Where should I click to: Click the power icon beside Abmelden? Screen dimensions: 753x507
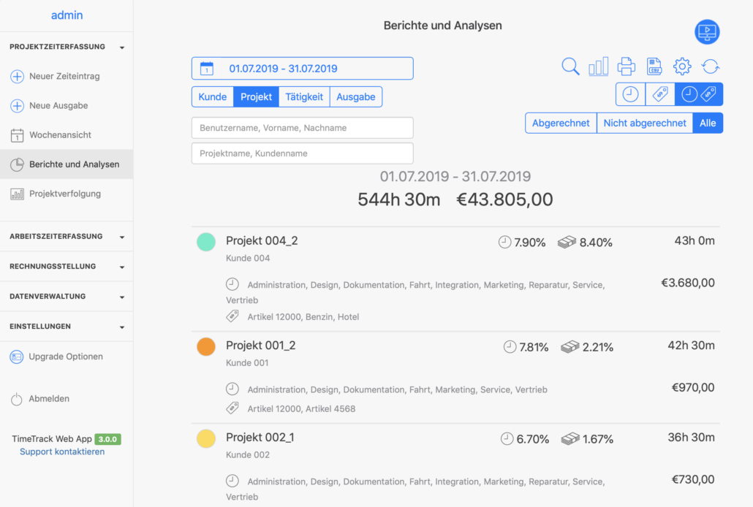17,399
